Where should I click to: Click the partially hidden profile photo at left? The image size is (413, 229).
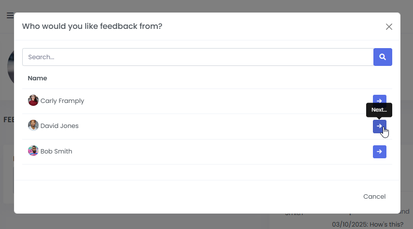pos(10,67)
